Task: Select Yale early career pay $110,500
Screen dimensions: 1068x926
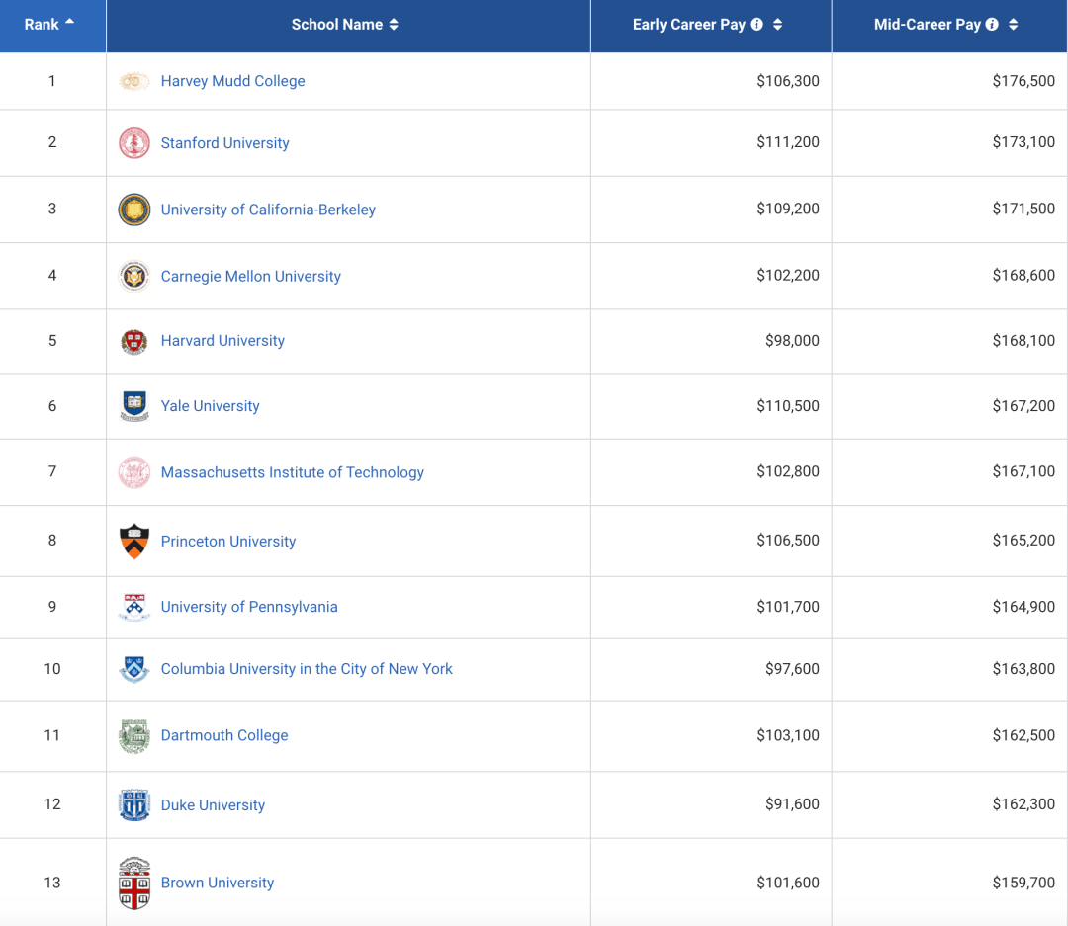Action: click(x=788, y=406)
